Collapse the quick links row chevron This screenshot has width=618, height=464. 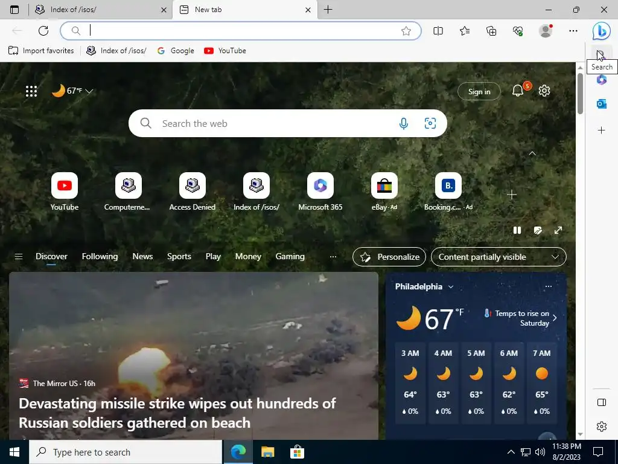pos(532,153)
